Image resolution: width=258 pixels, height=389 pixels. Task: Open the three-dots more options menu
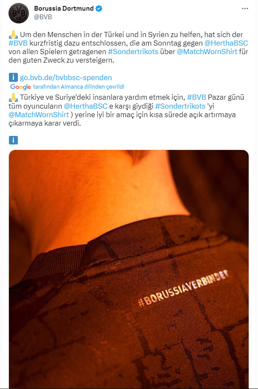pyautogui.click(x=245, y=9)
